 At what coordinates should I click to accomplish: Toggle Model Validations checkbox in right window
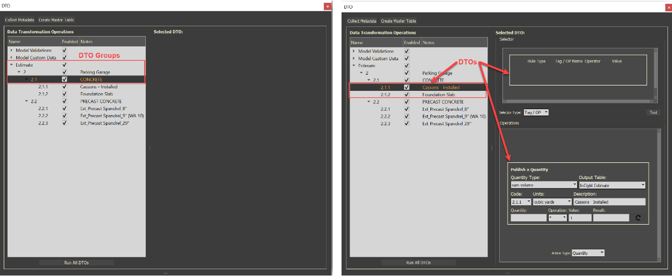point(407,51)
